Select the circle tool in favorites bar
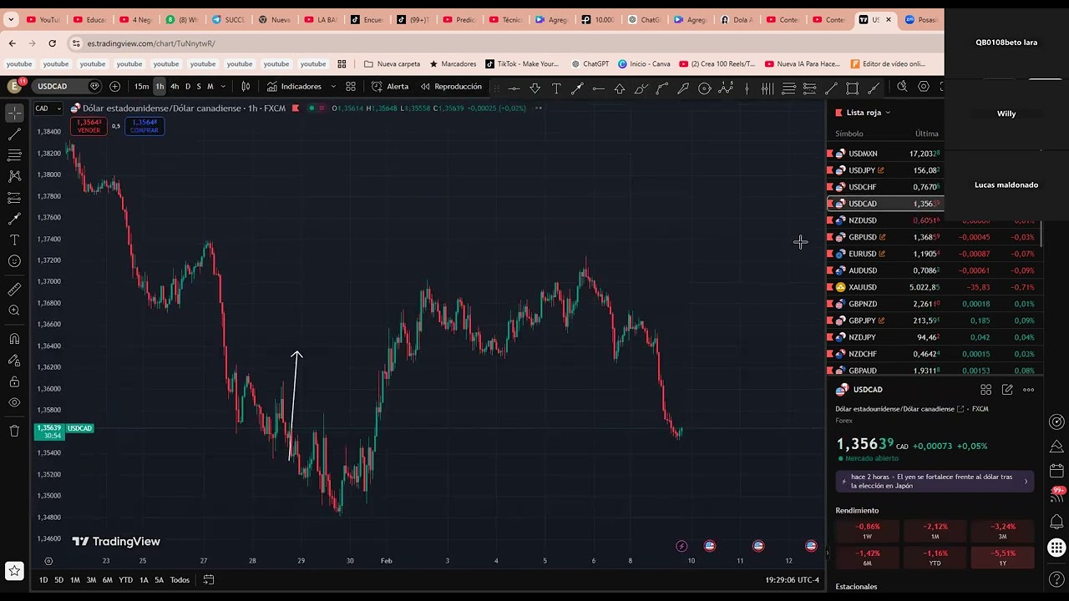 (705, 88)
